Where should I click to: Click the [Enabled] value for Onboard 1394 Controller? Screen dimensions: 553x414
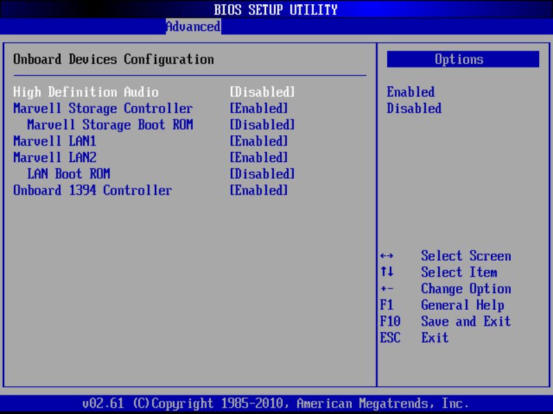point(259,190)
